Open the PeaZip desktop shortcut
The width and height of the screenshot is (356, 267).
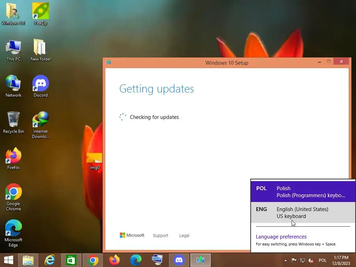40,14
